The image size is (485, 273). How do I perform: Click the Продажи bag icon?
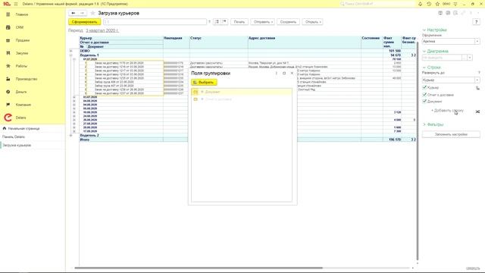pyautogui.click(x=8, y=40)
